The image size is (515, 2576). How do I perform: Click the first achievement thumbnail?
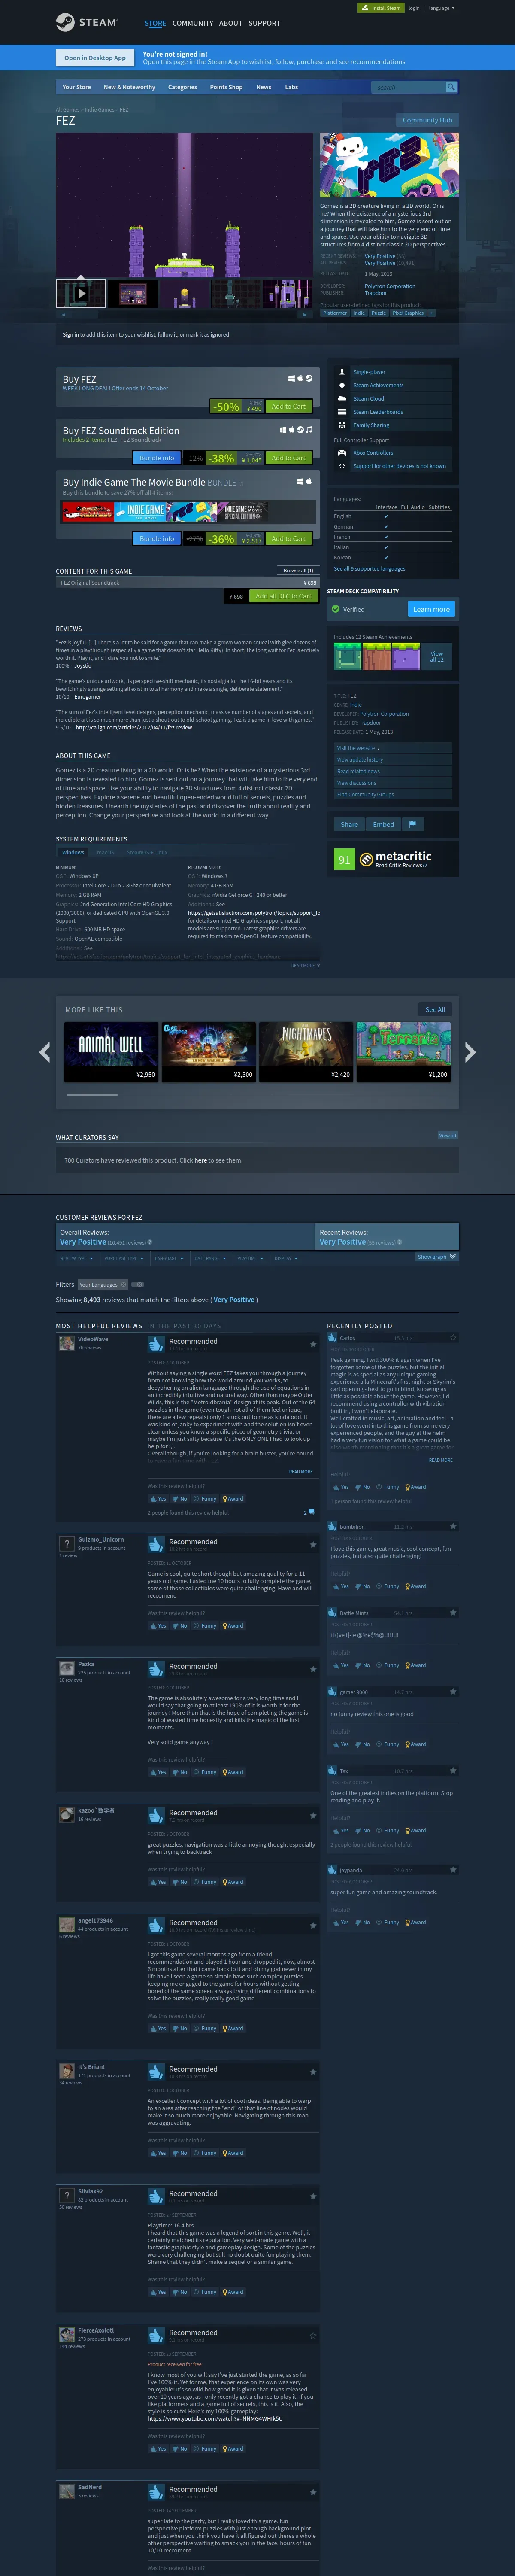pyautogui.click(x=347, y=656)
